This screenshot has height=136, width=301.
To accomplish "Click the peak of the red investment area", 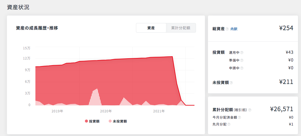I will tap(172, 56).
